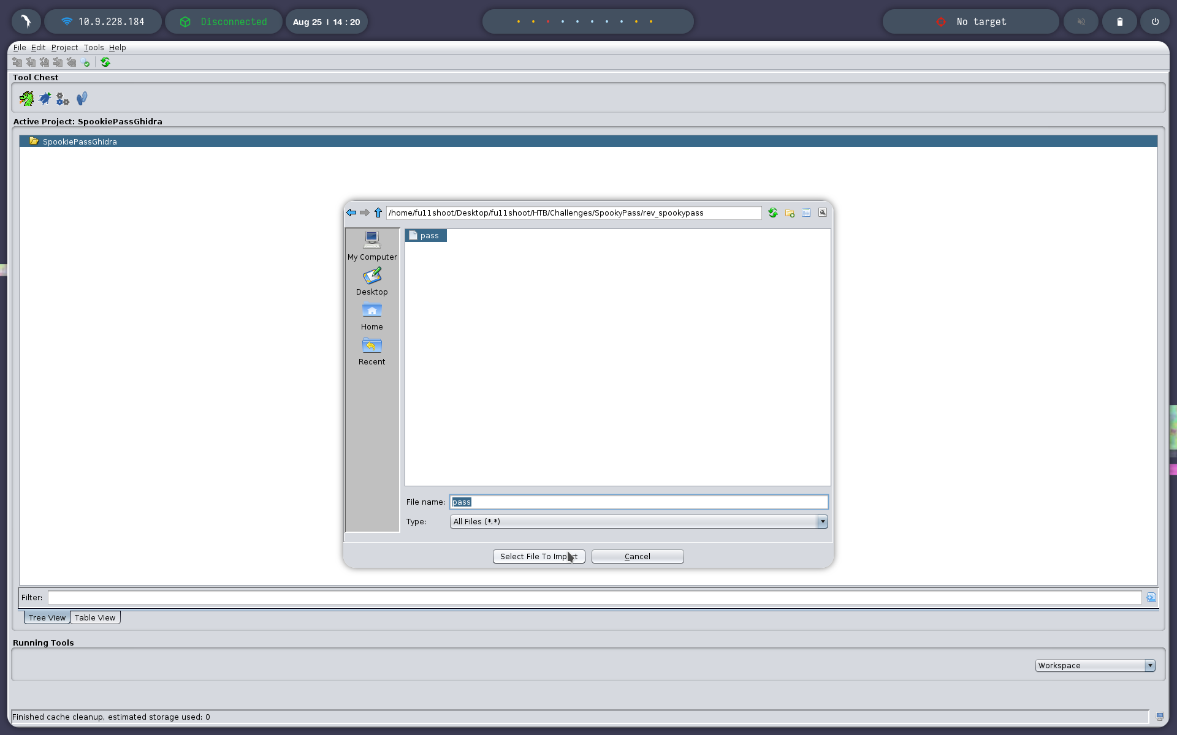Go back to previous directory in file chooser
The height and width of the screenshot is (735, 1177).
pyautogui.click(x=351, y=213)
